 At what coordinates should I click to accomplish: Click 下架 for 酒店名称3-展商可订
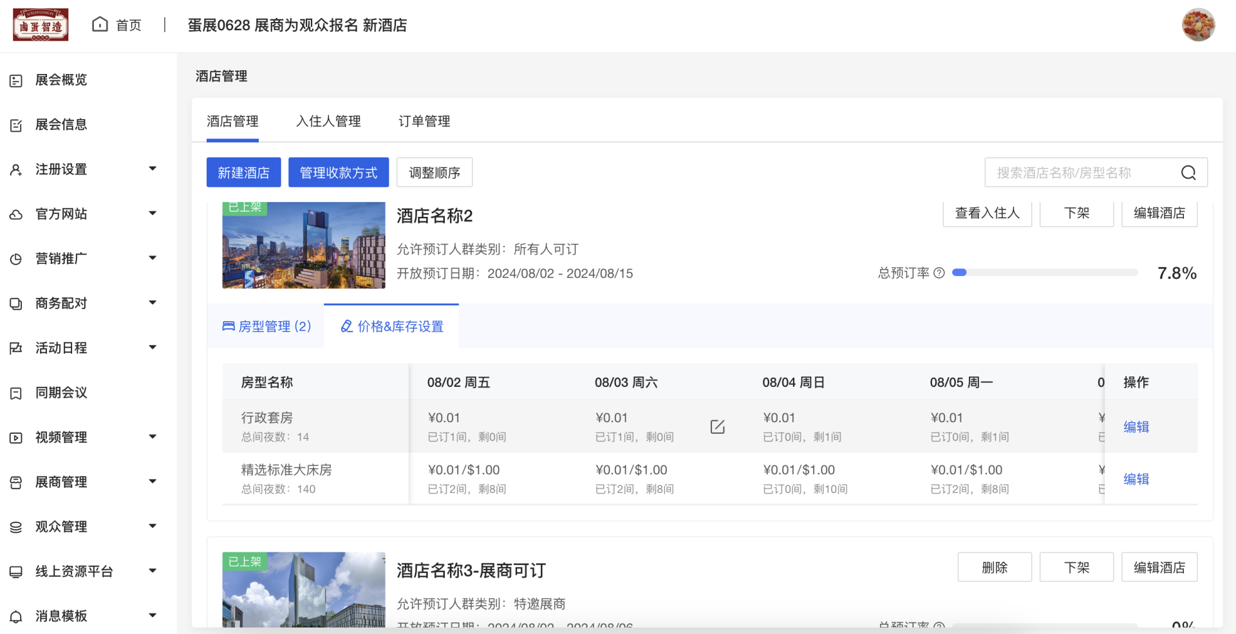1076,567
